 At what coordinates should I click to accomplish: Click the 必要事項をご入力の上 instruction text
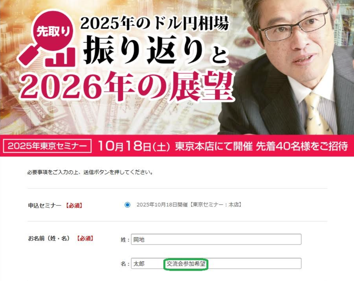(90, 172)
